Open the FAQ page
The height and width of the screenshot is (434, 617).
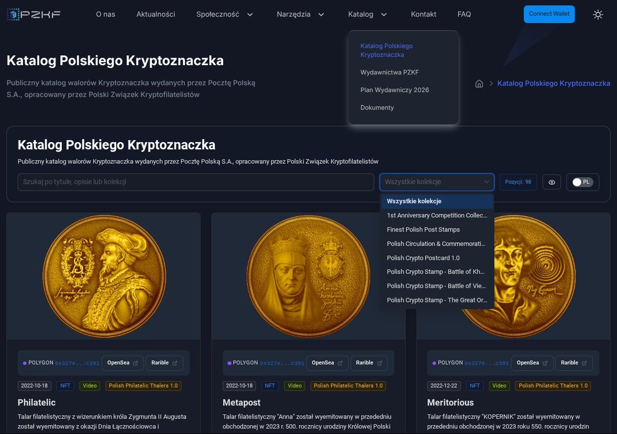(464, 14)
